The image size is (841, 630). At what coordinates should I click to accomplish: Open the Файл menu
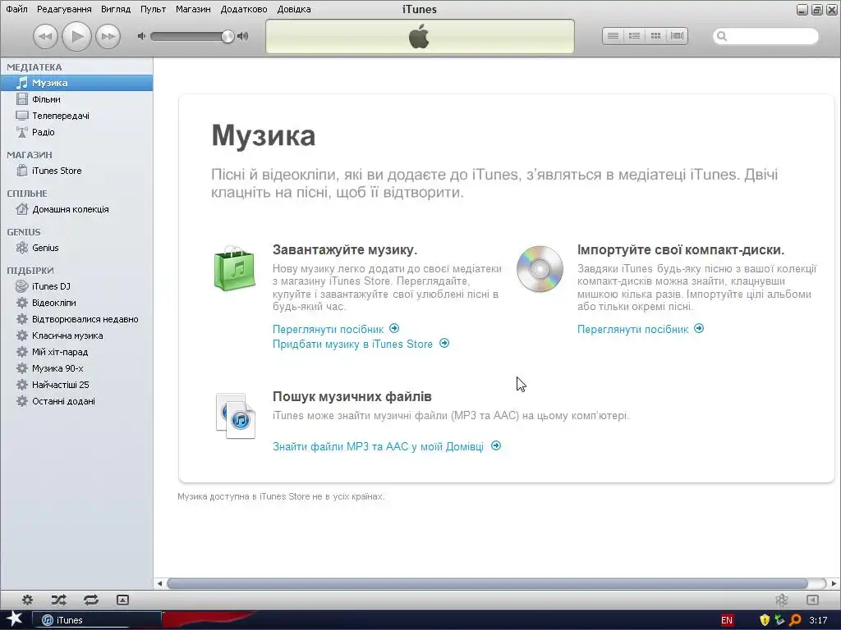point(16,9)
